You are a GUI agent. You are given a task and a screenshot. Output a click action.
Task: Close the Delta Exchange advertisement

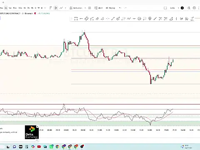click(x=37, y=127)
